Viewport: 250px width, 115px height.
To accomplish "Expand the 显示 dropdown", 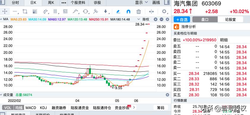I will 141,3.
